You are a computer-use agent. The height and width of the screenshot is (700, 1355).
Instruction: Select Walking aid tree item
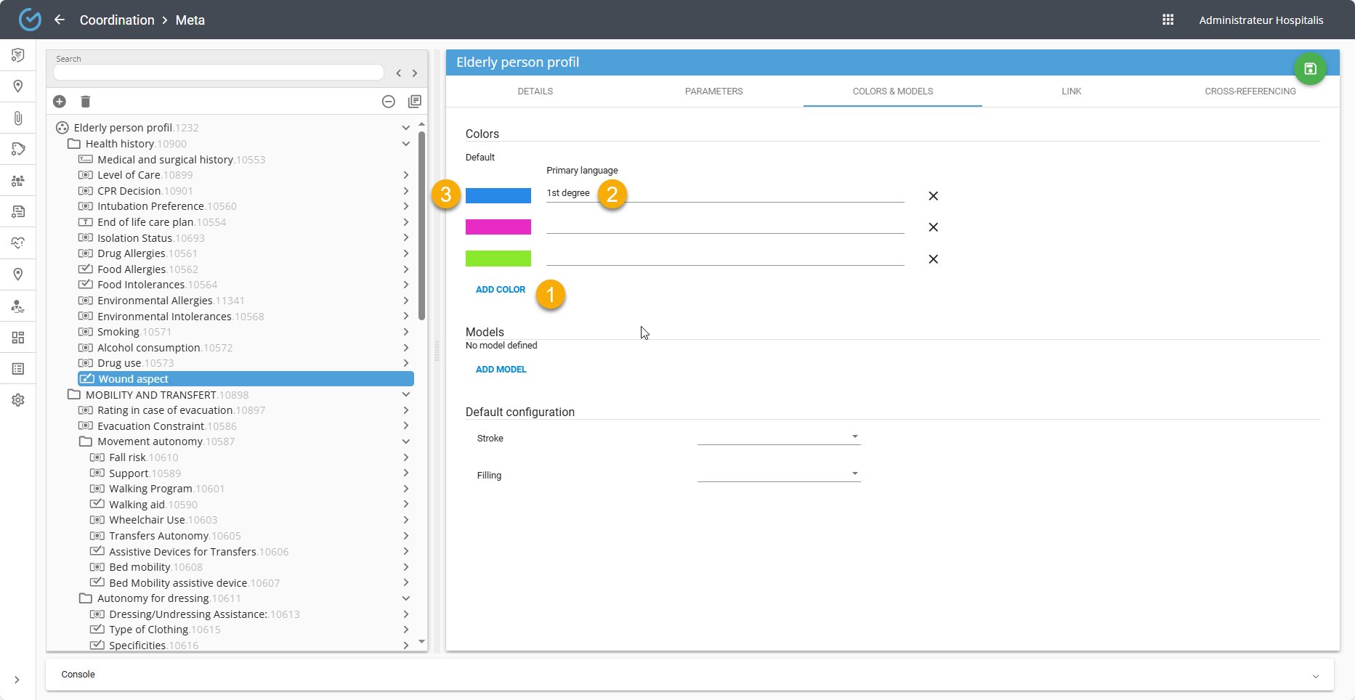click(137, 505)
